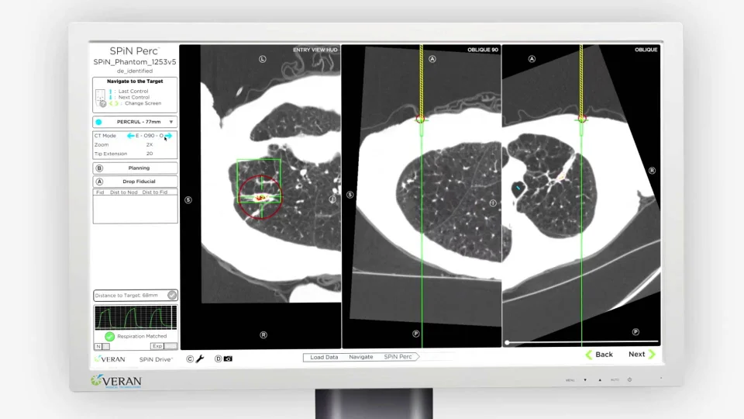744x419 pixels.
Task: Switch to the Navigate step
Action: 360,357
